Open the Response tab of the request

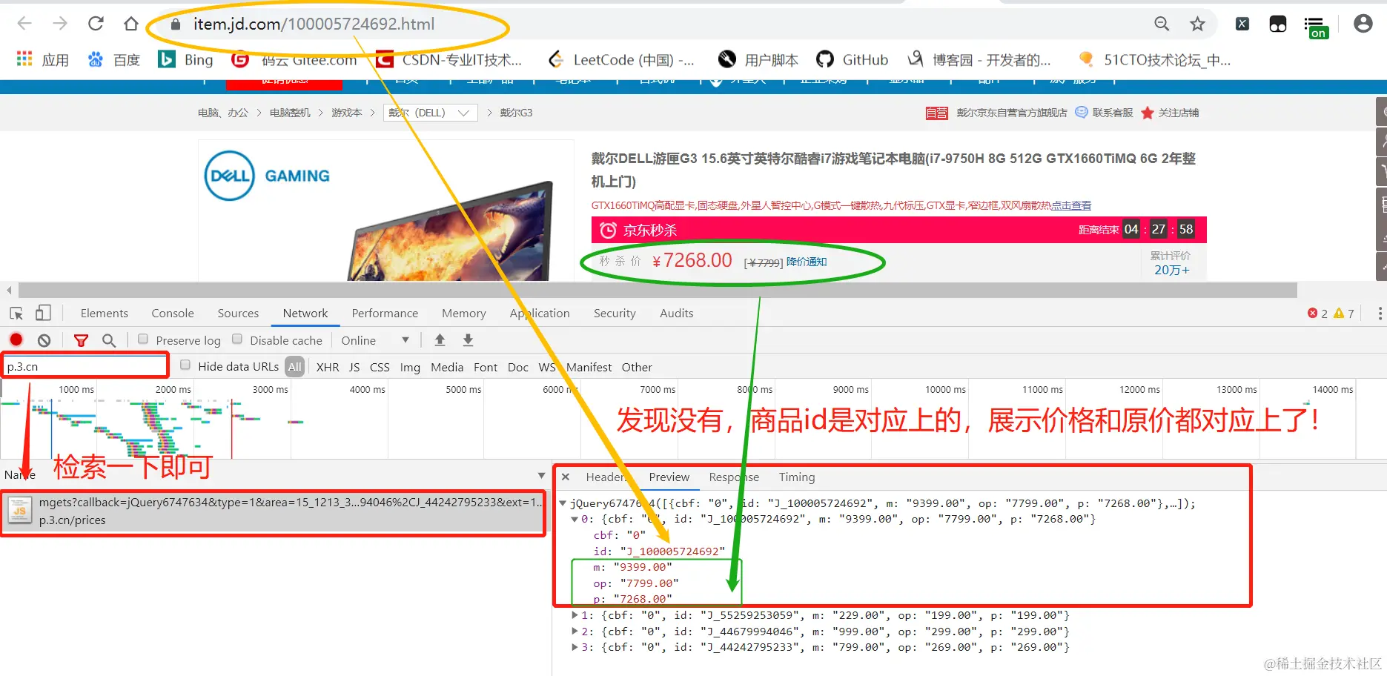click(x=734, y=477)
